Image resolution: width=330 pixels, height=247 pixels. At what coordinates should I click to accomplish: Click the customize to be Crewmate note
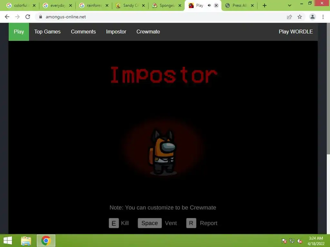(163, 207)
